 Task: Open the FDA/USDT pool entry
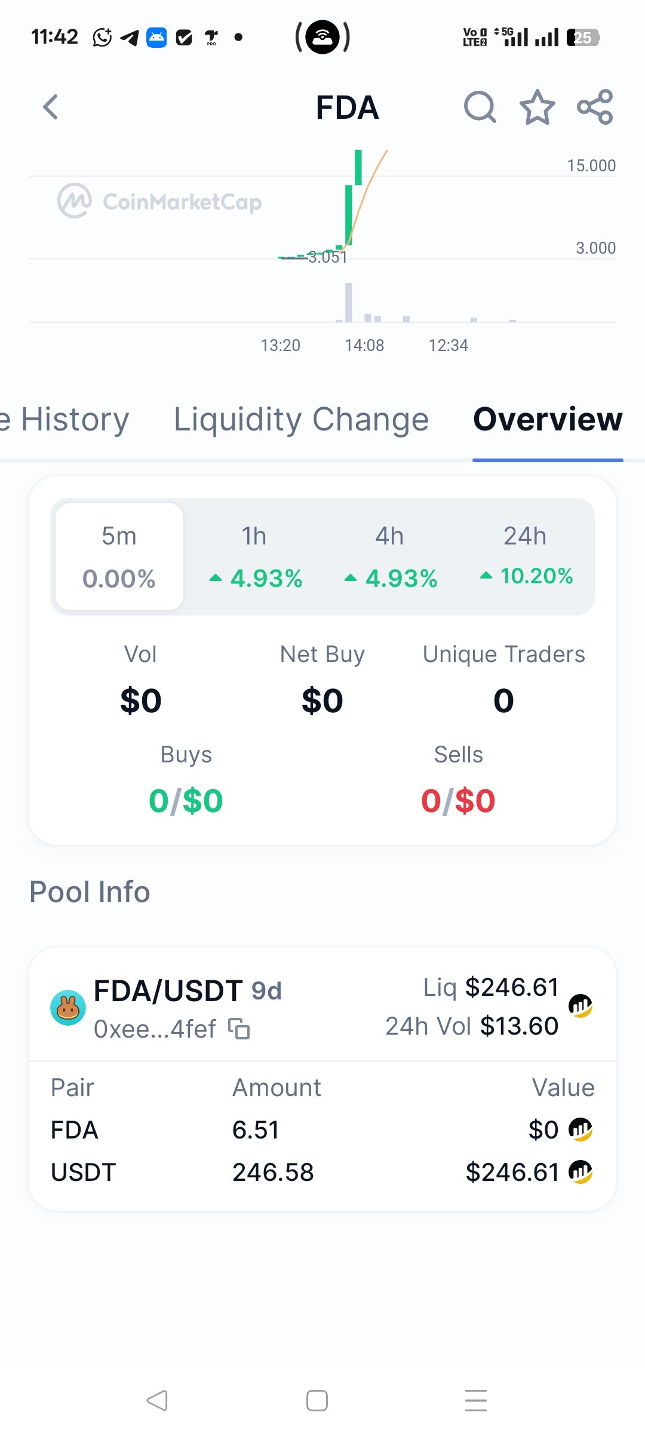tap(188, 991)
